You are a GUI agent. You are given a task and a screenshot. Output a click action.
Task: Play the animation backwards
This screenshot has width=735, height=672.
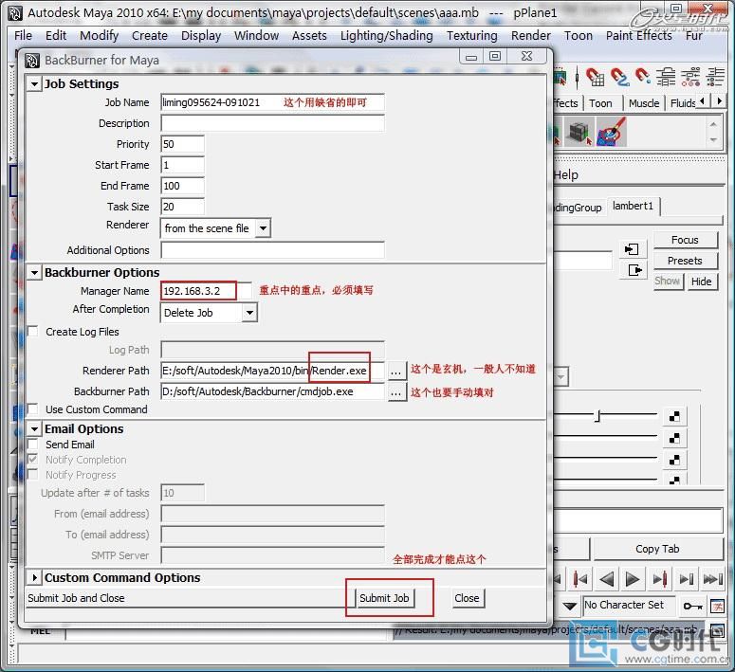click(607, 579)
